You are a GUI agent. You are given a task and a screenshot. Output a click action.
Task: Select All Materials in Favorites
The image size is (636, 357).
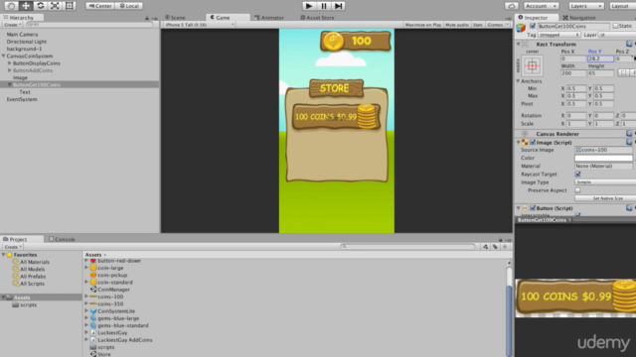[x=35, y=262]
